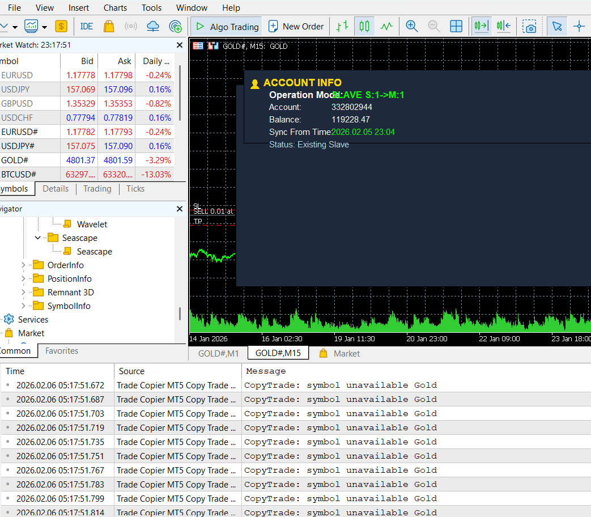Open the Charts menu
591x517 pixels.
click(x=115, y=8)
